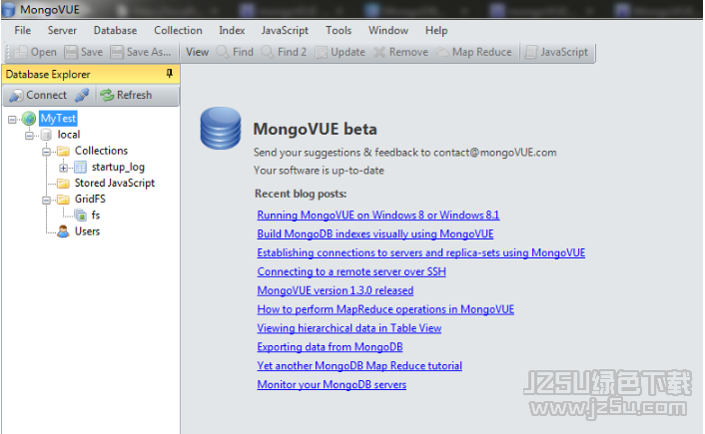The height and width of the screenshot is (434, 705).
Task: Collapse the MyTest server node
Action: [12, 119]
